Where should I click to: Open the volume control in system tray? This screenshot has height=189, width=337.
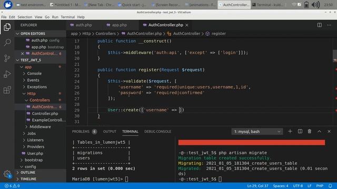[315, 5]
